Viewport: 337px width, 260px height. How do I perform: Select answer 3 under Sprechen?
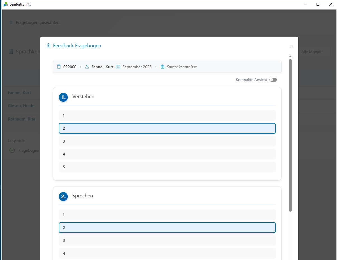167,240
